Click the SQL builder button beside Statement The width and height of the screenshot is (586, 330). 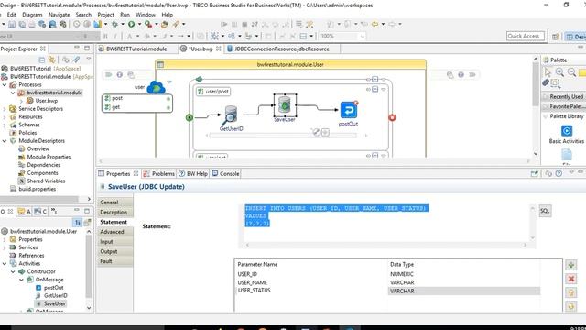(545, 211)
